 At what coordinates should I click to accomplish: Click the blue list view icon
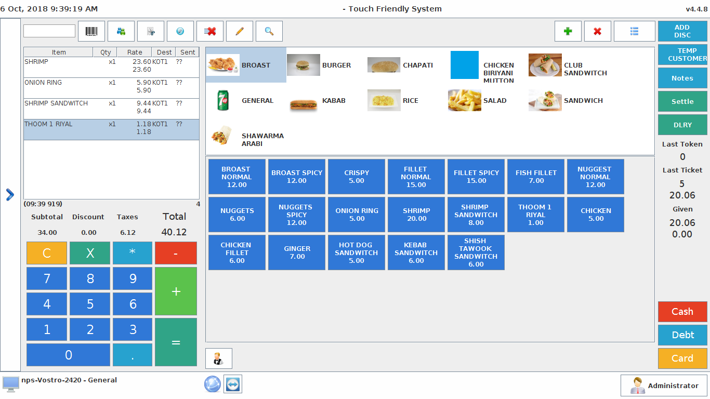[x=634, y=31]
